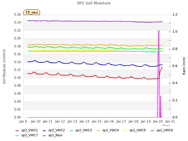Select the sp2_VWC2 legend entry
The image size is (188, 141).
[x=53, y=130]
